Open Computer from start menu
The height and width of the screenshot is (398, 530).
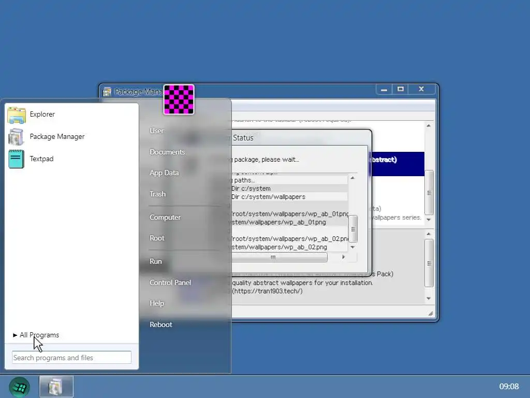(165, 218)
